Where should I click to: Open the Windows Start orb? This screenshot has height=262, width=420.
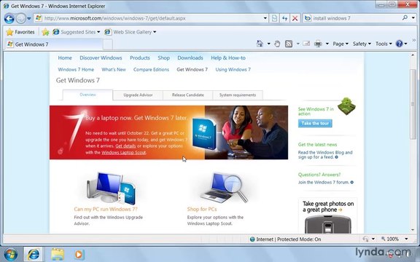click(x=11, y=255)
